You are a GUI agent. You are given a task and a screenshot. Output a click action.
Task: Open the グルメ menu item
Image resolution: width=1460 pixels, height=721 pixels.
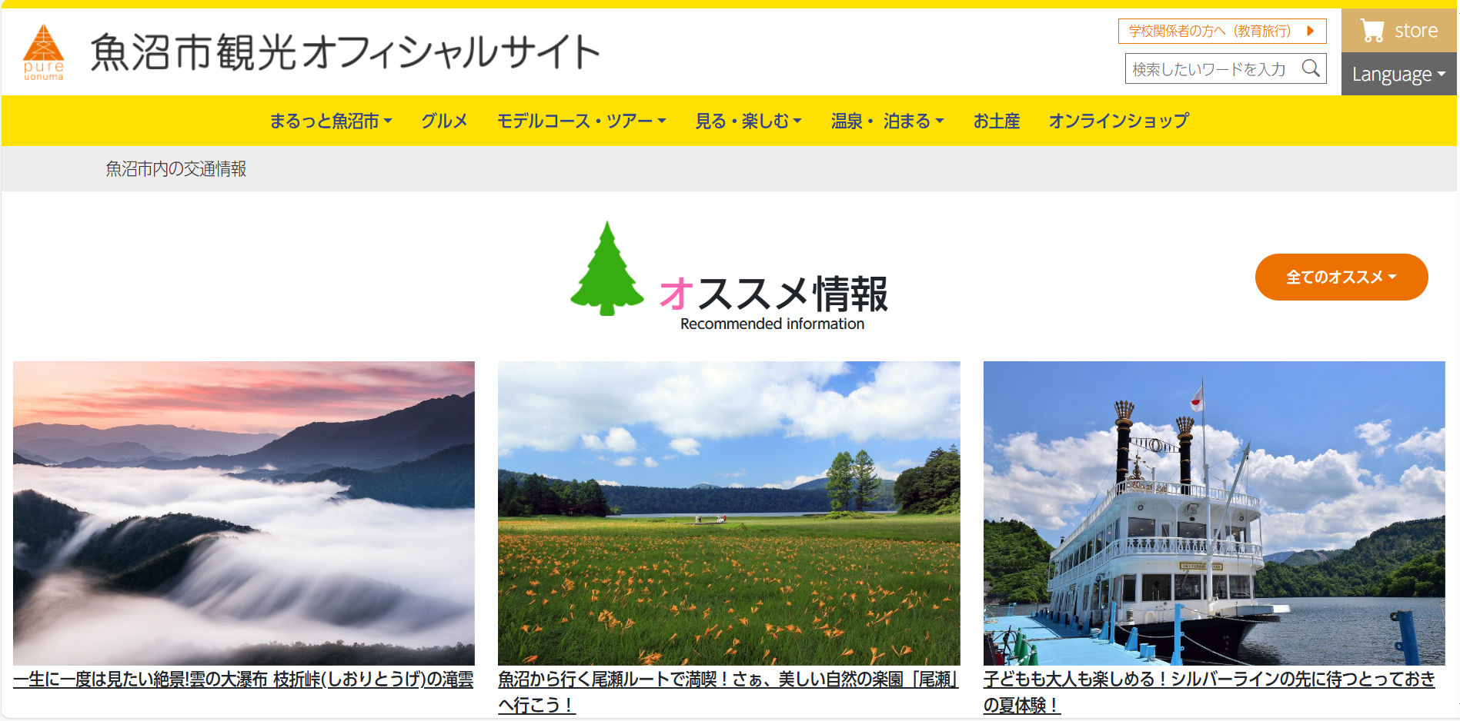pyautogui.click(x=444, y=121)
